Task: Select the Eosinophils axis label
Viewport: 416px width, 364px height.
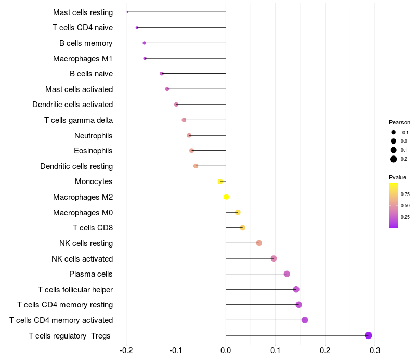Action: (93, 151)
